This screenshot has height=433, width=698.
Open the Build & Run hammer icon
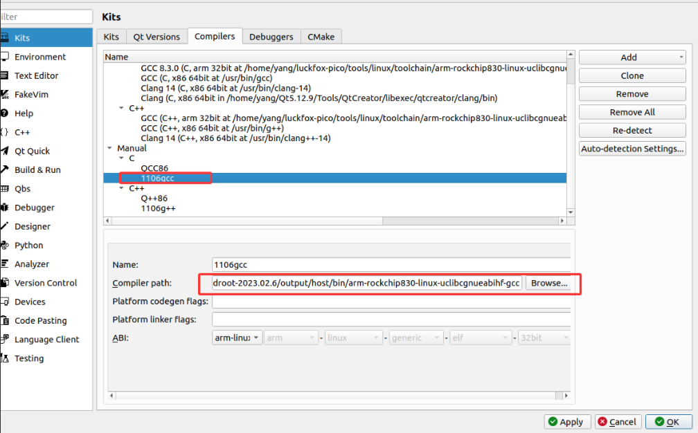[4, 169]
